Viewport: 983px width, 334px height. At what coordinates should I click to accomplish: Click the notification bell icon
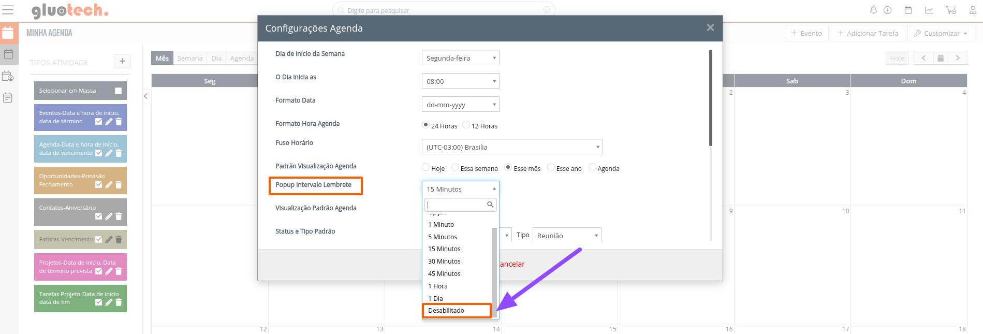tap(873, 10)
